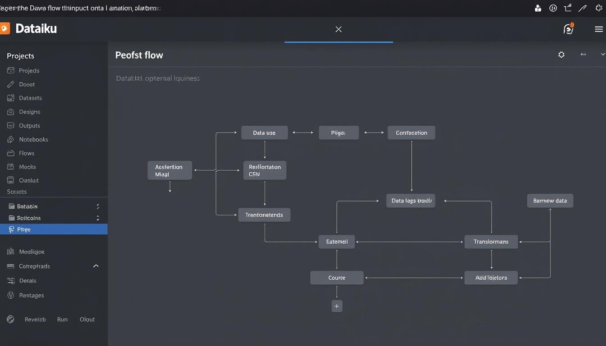Expand the chevron at the flow header's right
606x346 pixels.
(x=603, y=55)
